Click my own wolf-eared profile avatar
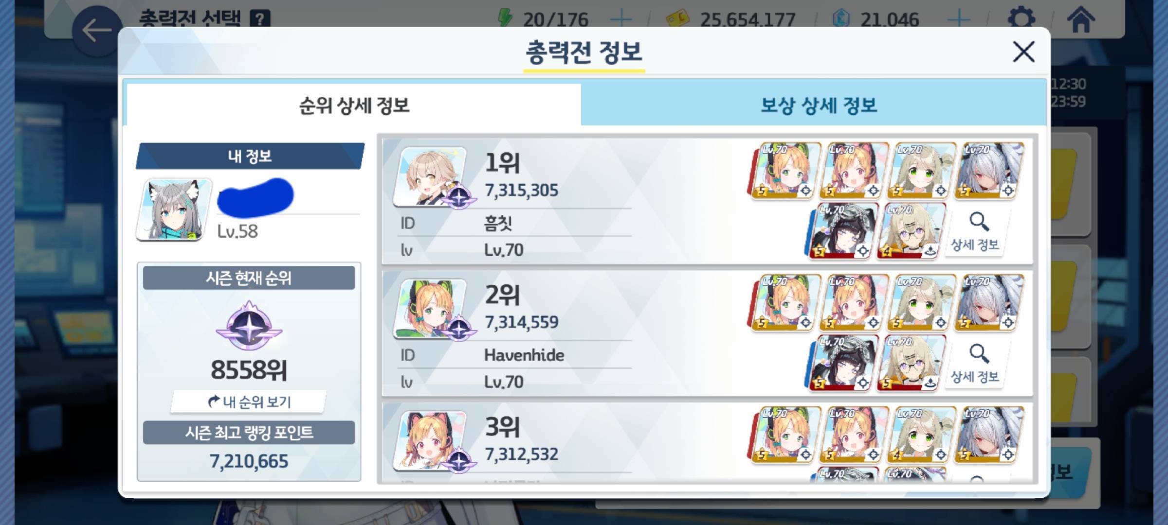Viewport: 1168px width, 525px height. click(x=174, y=209)
